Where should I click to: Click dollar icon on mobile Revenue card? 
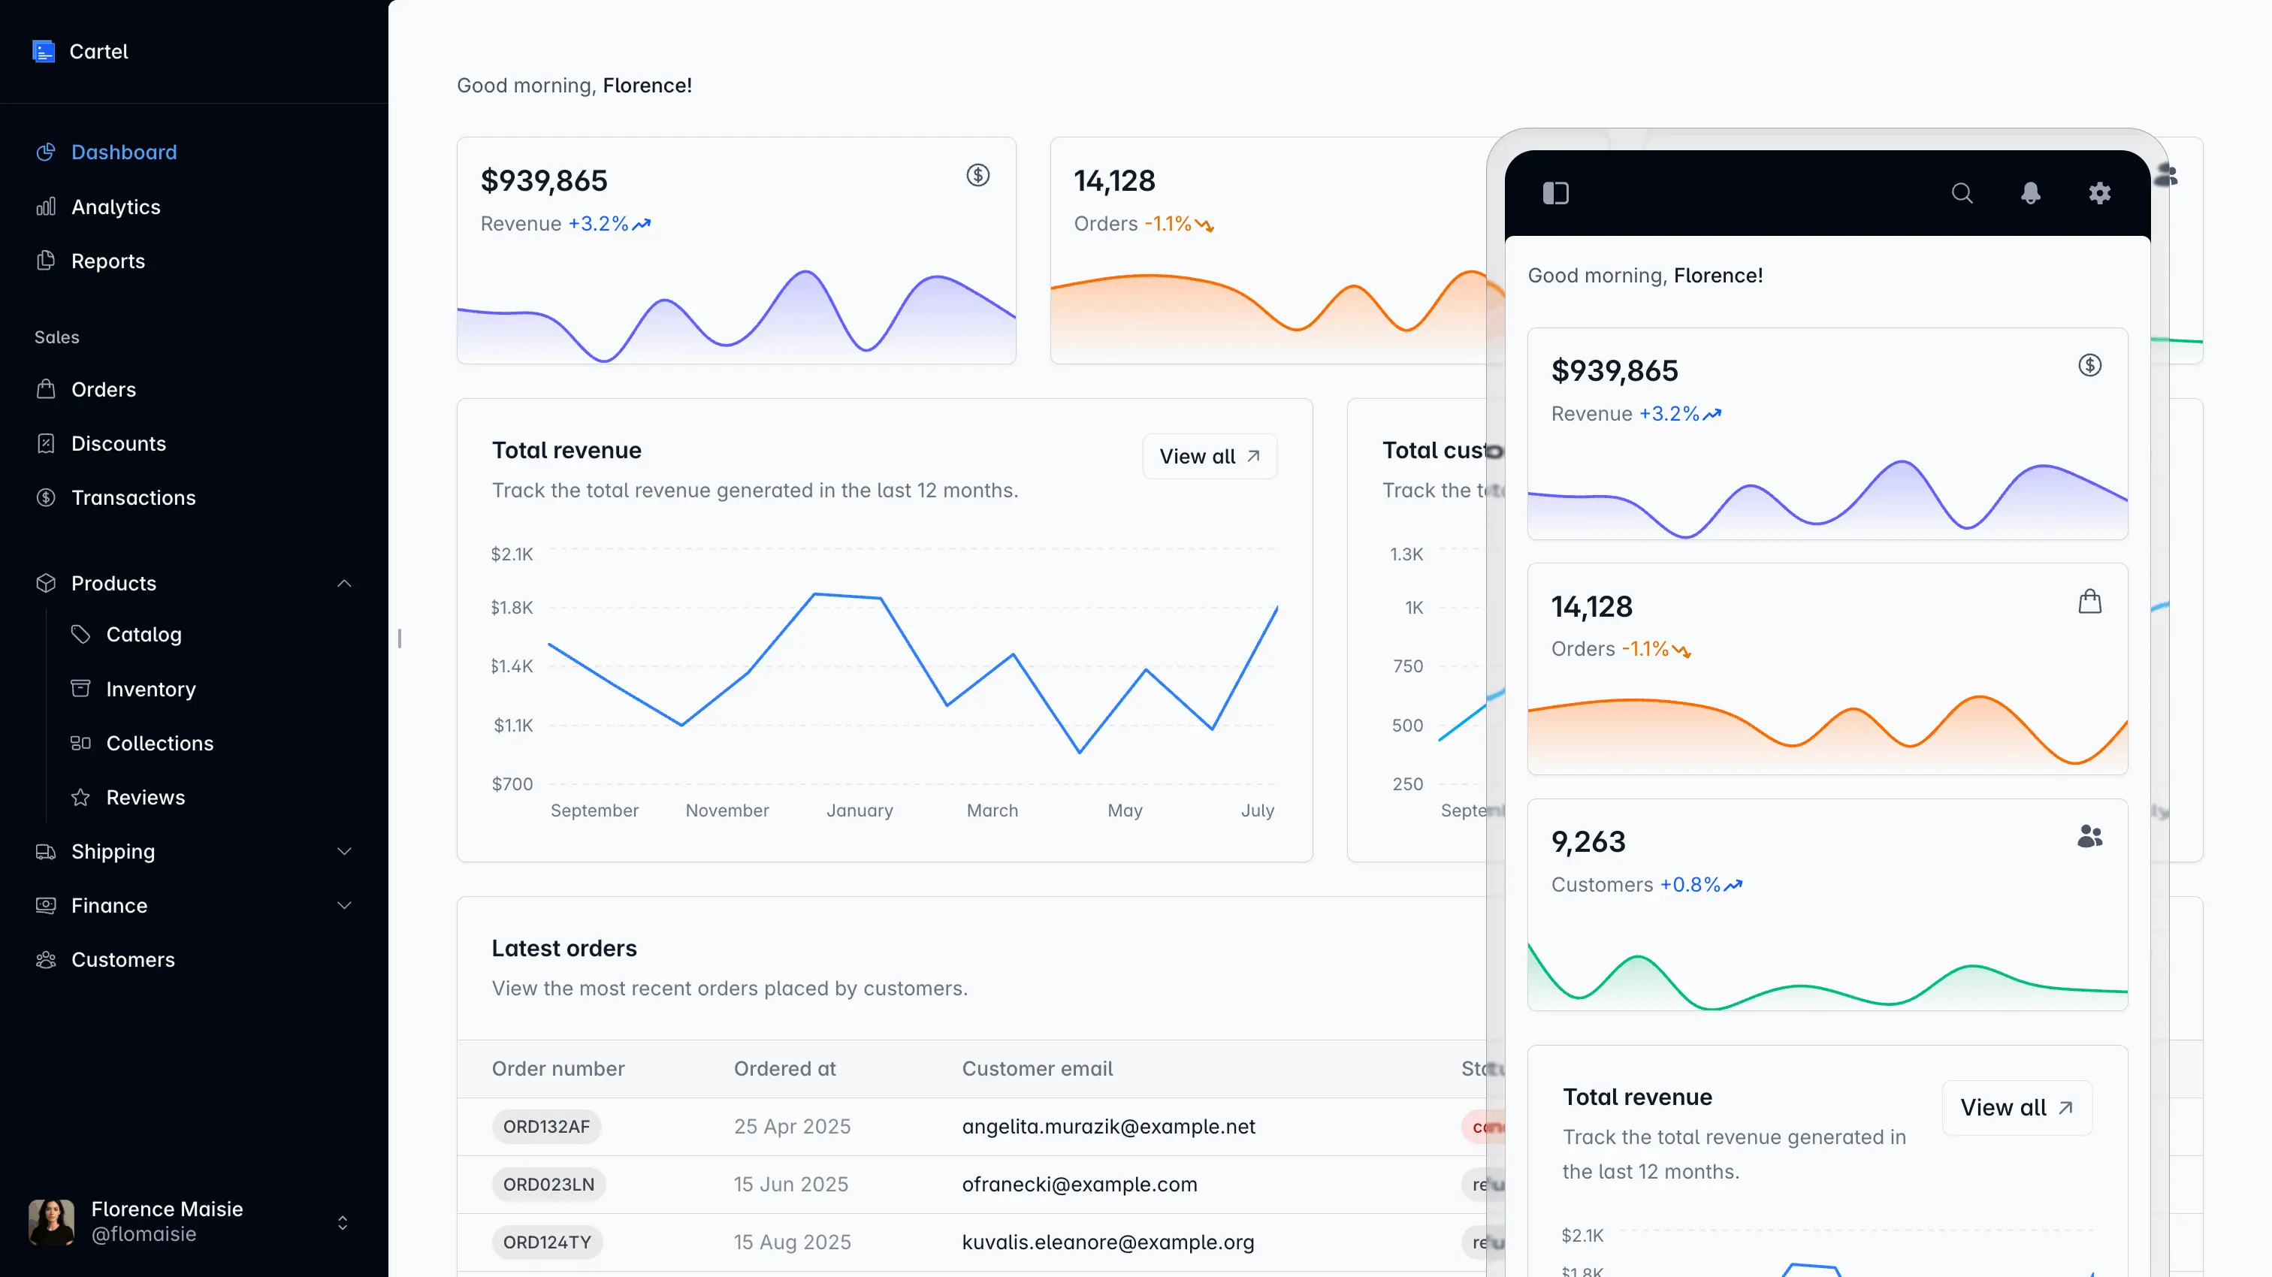pos(2089,365)
